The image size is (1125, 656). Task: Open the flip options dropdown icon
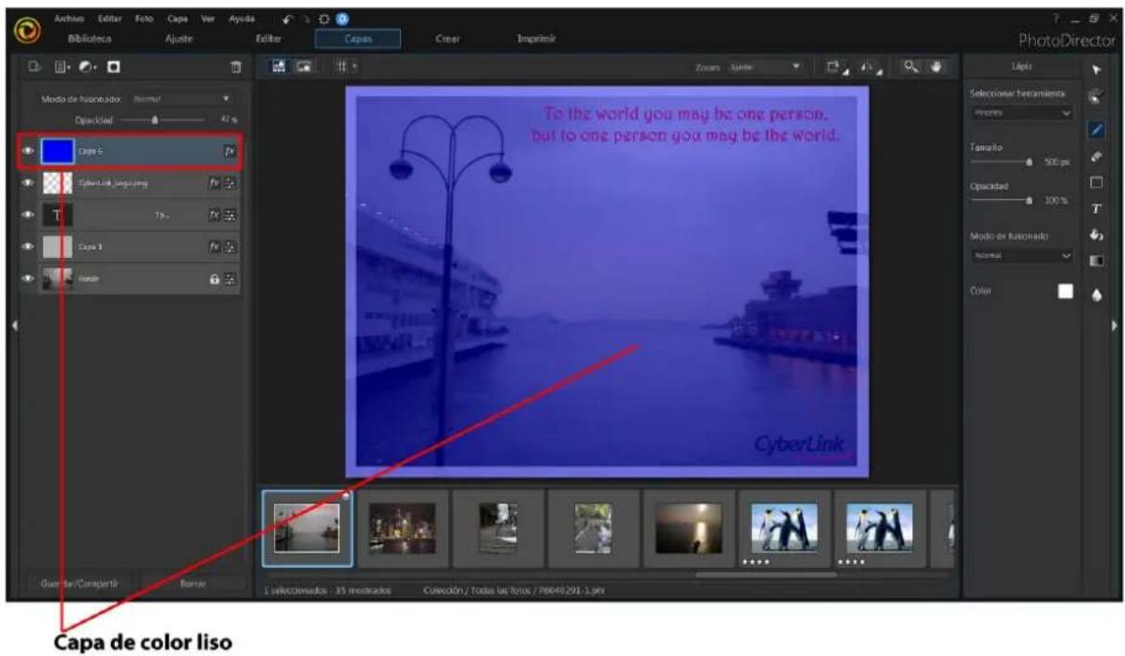click(x=869, y=68)
